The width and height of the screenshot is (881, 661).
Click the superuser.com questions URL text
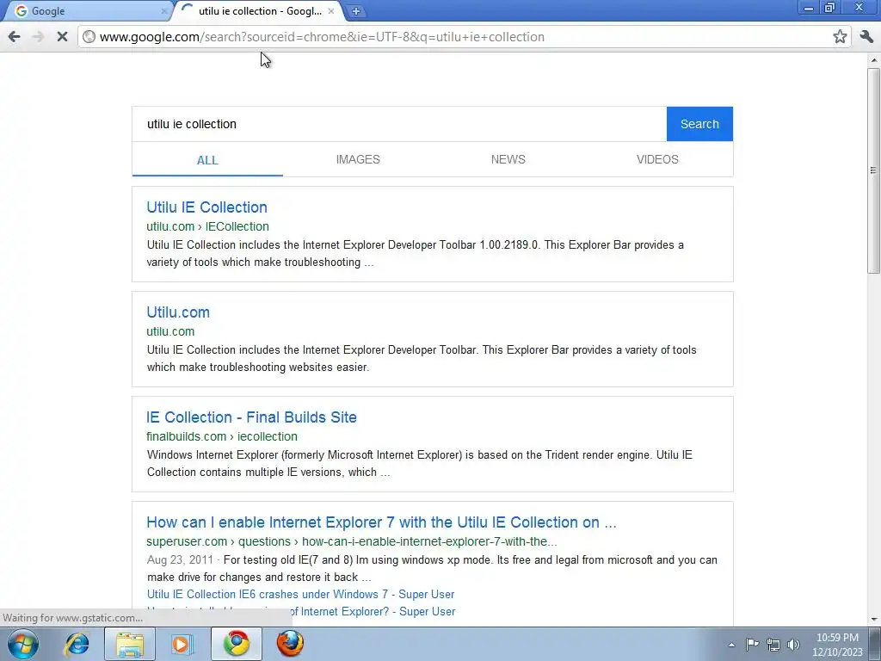(x=352, y=542)
